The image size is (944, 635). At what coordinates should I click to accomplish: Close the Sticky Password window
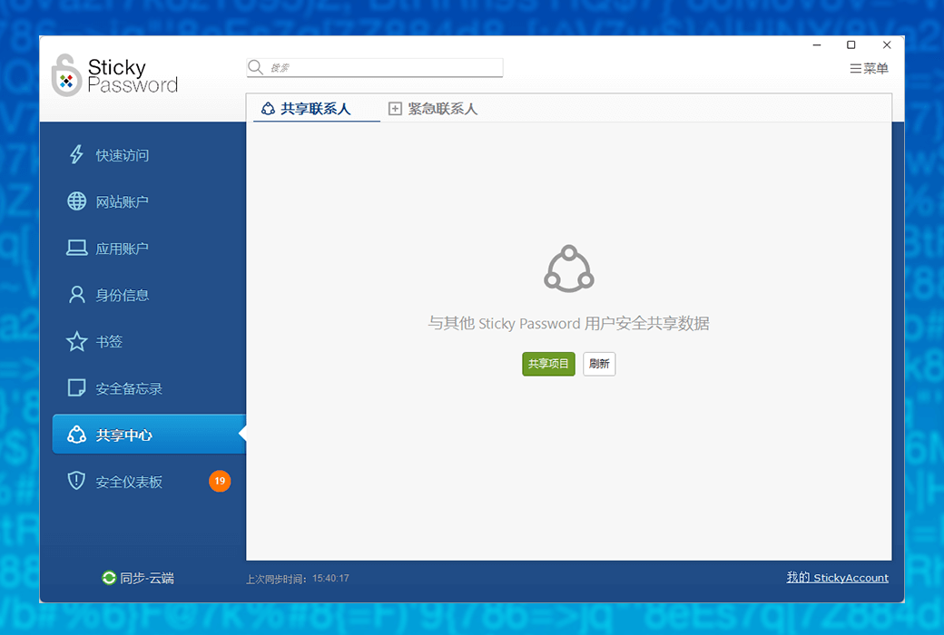click(x=887, y=45)
